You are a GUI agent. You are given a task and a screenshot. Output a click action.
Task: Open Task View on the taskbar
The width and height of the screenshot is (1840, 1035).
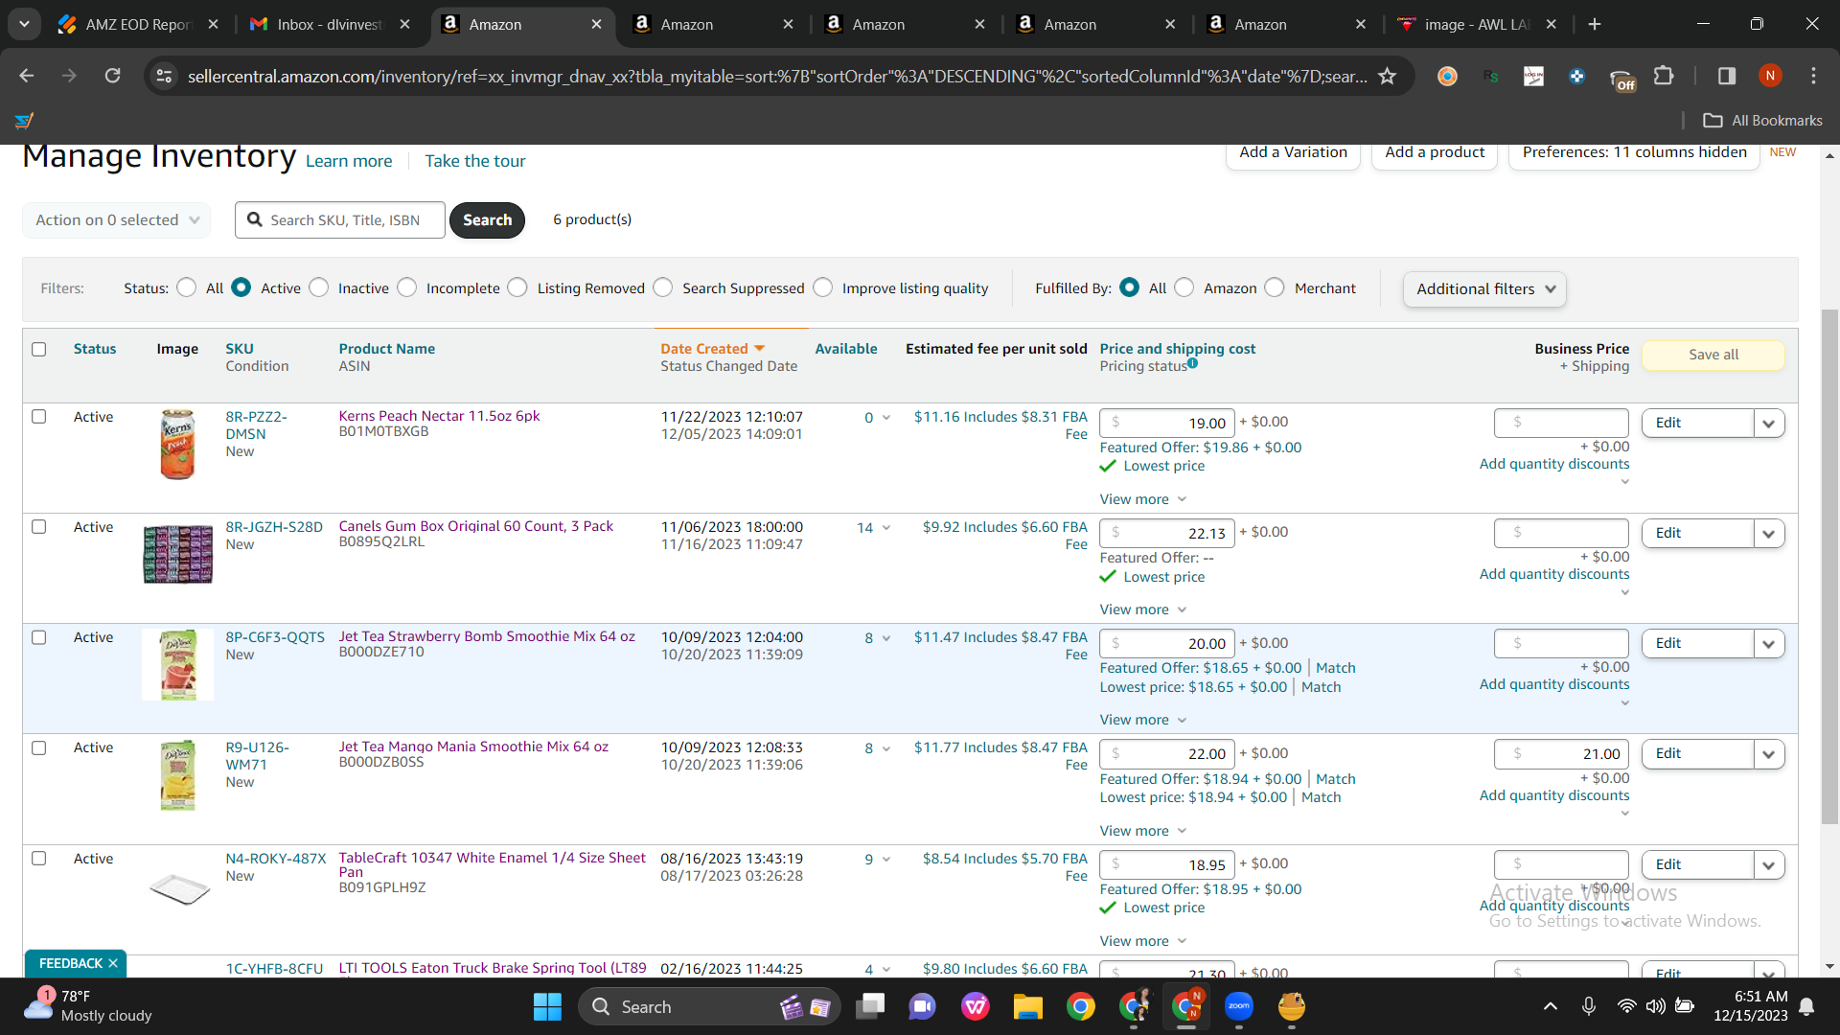871,1006
